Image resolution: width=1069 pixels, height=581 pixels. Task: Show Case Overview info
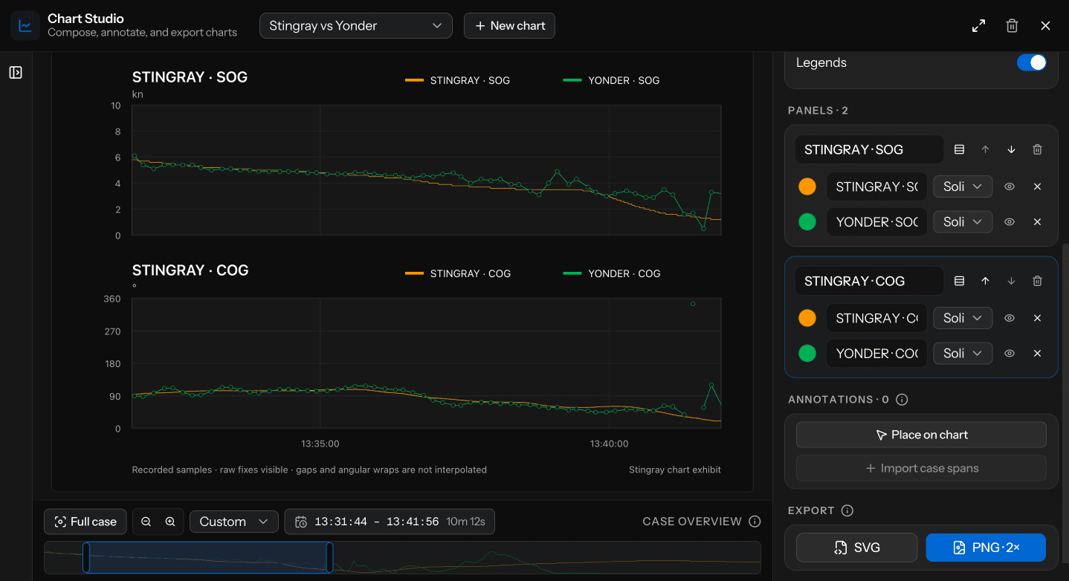[755, 522]
